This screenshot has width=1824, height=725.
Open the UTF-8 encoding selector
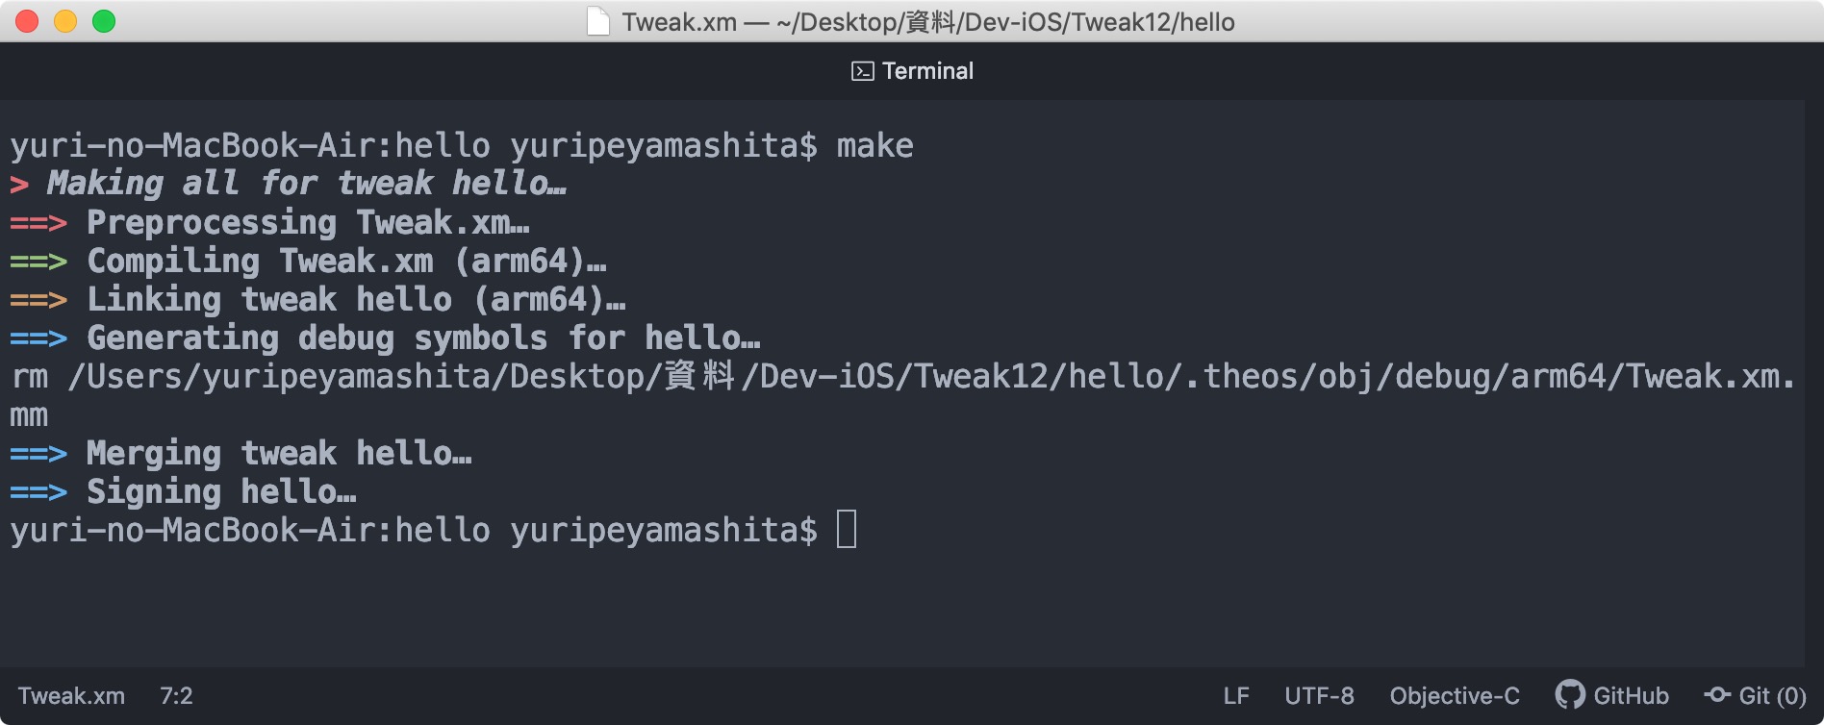coord(1319,695)
